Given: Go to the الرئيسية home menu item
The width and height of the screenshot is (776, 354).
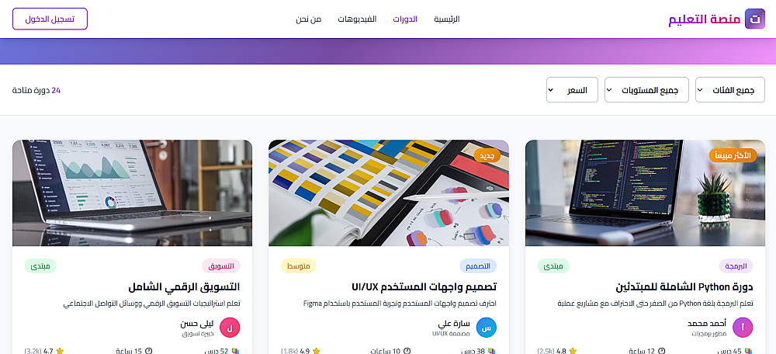Looking at the screenshot, I should (447, 19).
